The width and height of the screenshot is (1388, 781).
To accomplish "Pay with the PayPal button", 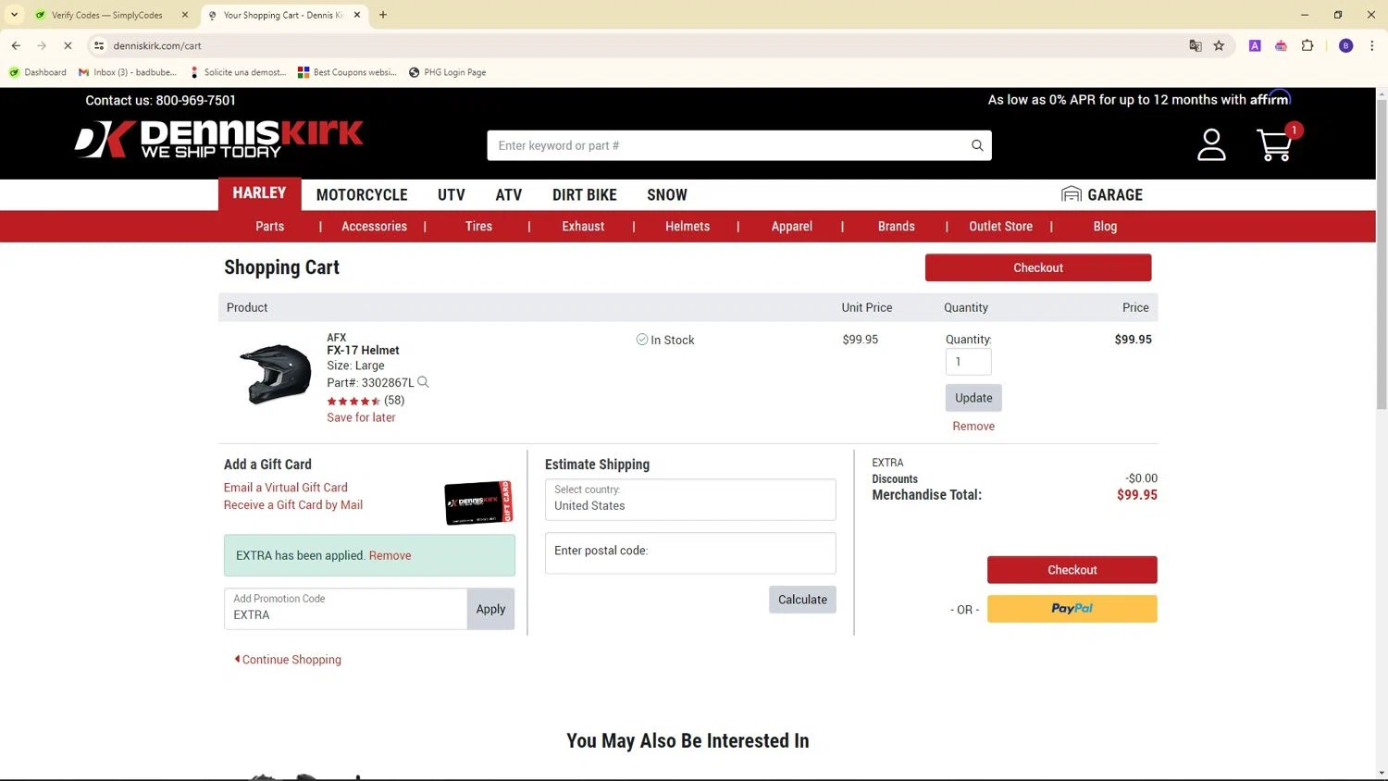I will (1072, 609).
